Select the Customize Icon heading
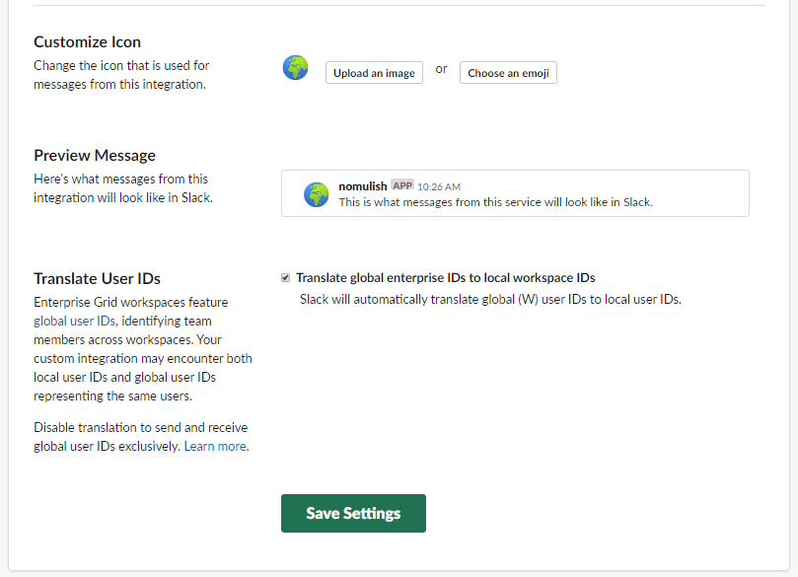Image resolution: width=798 pixels, height=577 pixels. (87, 42)
